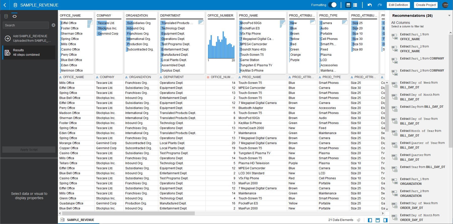The height and width of the screenshot is (224, 453).
Task: Click the Results step icon
Action: [x=8, y=52]
